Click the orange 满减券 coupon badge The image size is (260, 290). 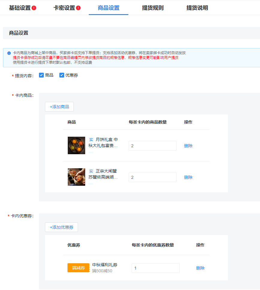pyautogui.click(x=78, y=268)
